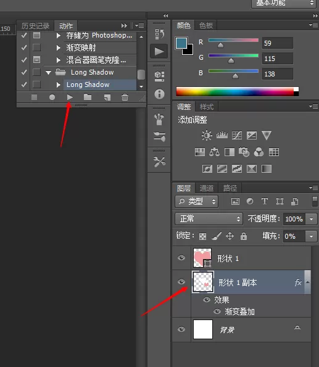Lock layer position move icon

coord(230,236)
